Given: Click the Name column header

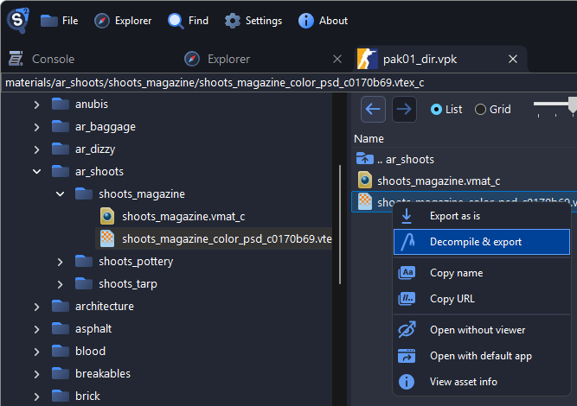Looking at the screenshot, I should pyautogui.click(x=369, y=138).
